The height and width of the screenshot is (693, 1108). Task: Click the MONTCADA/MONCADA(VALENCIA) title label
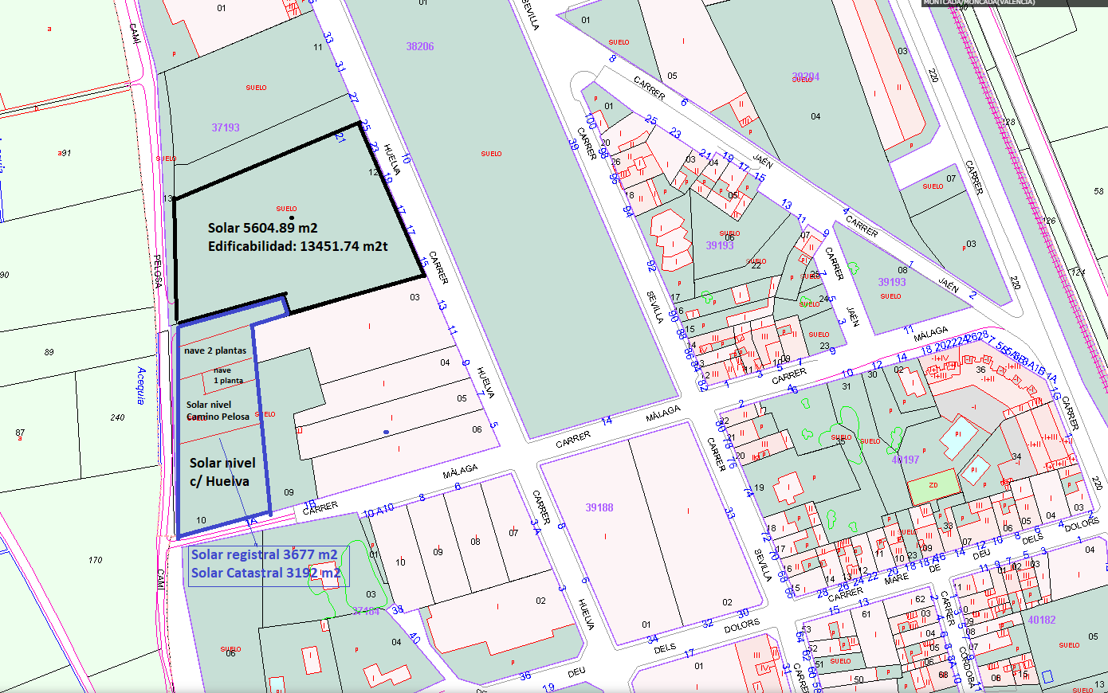(978, 2)
